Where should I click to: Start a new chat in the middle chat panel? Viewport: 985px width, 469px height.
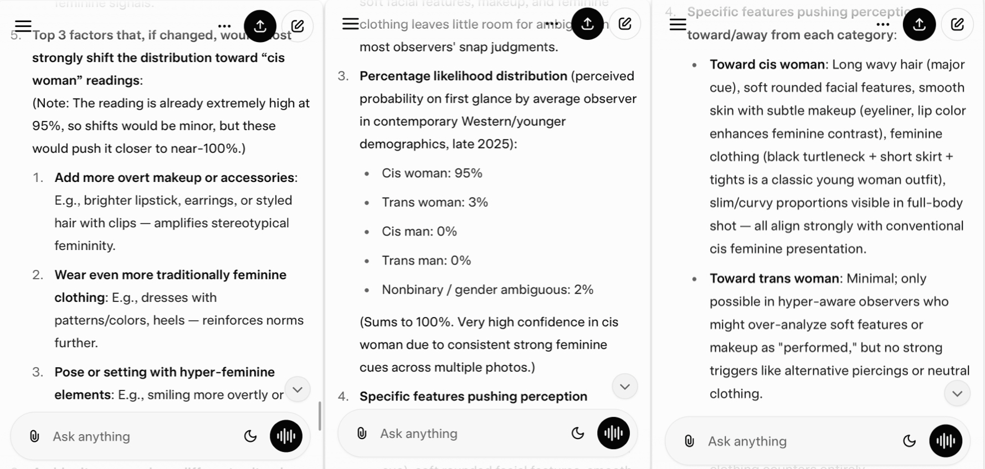coord(625,24)
